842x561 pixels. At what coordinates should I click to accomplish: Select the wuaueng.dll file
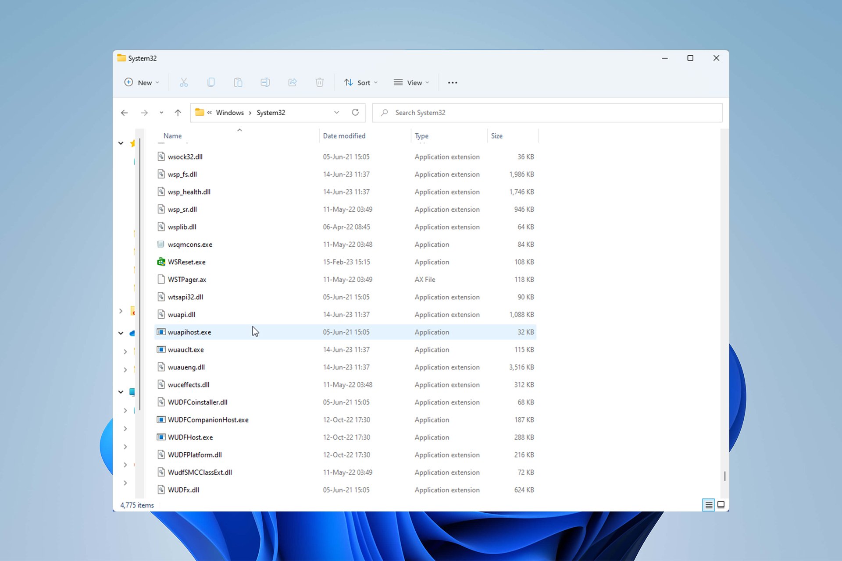tap(346, 367)
